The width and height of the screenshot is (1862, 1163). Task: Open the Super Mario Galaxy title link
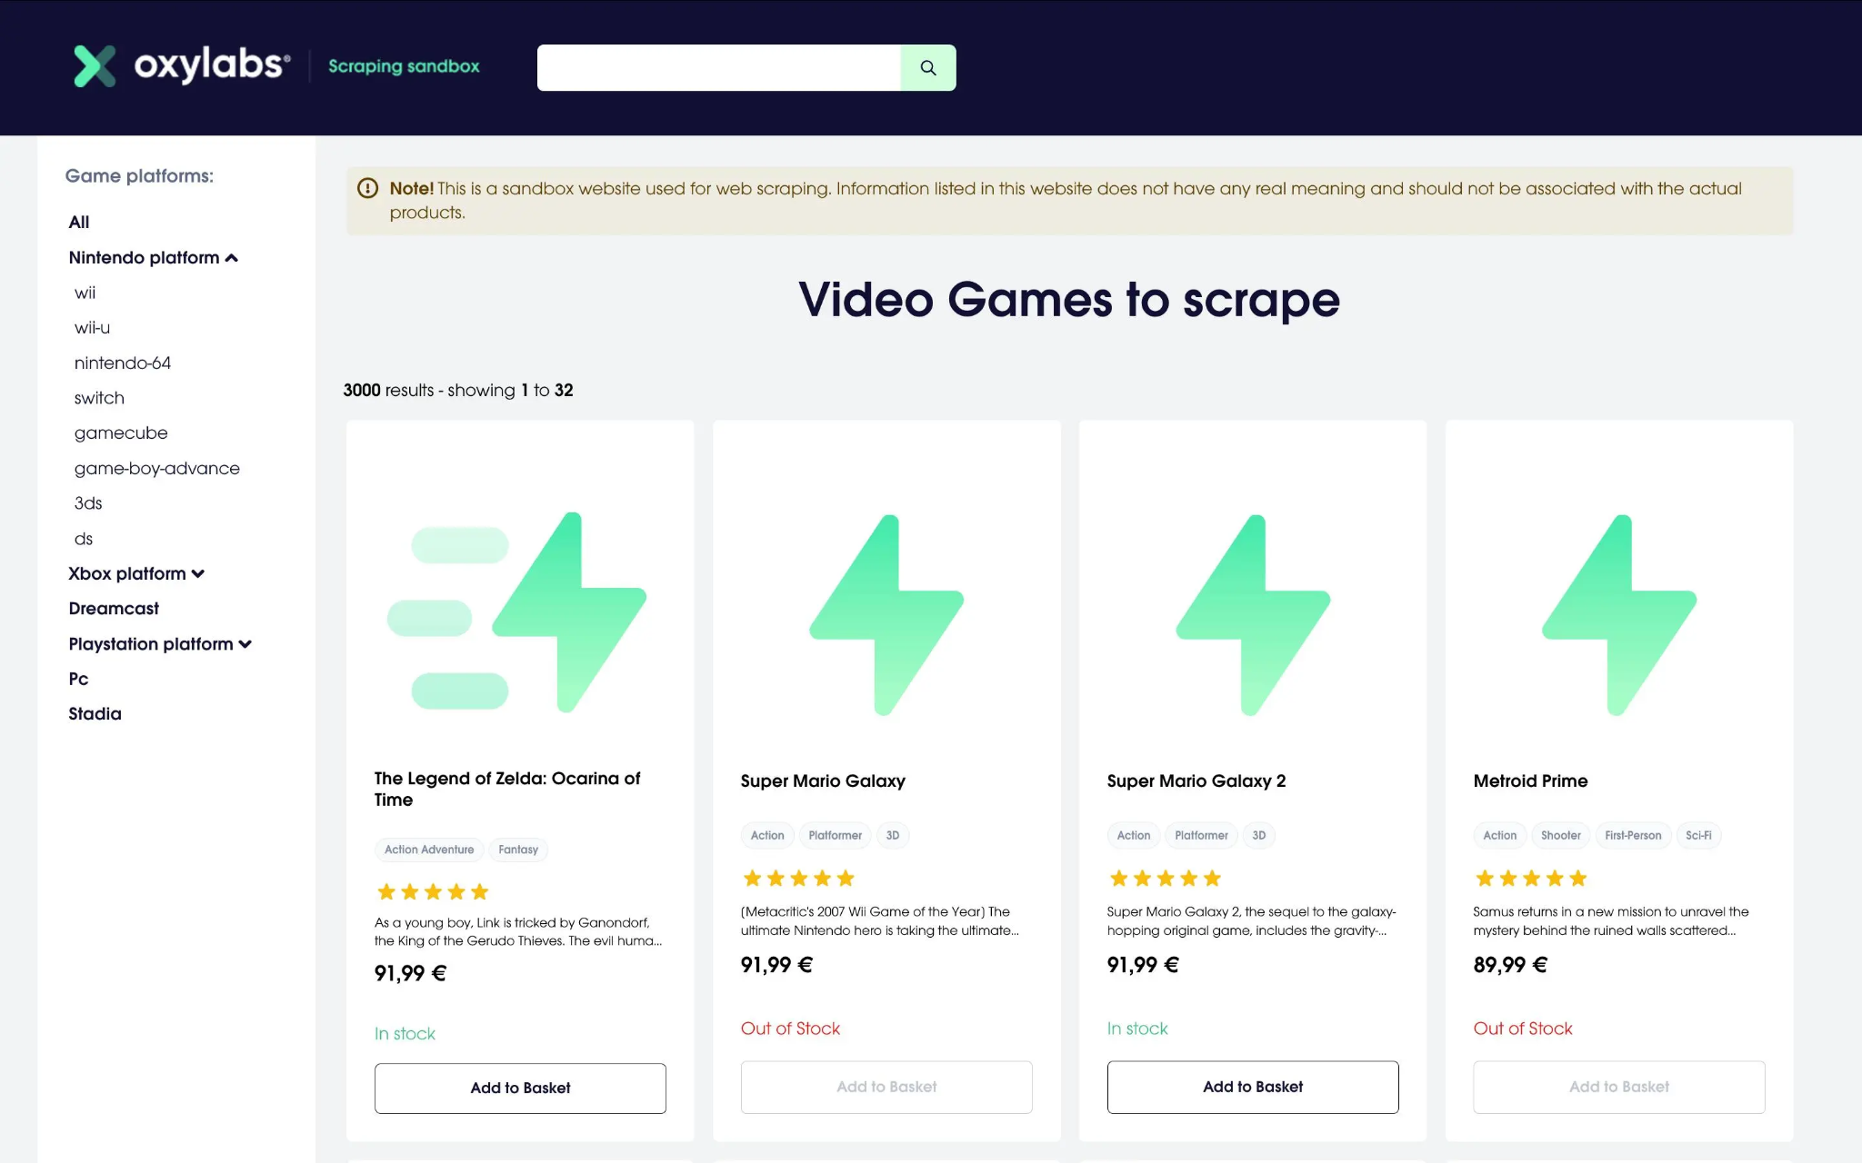[x=823, y=780]
